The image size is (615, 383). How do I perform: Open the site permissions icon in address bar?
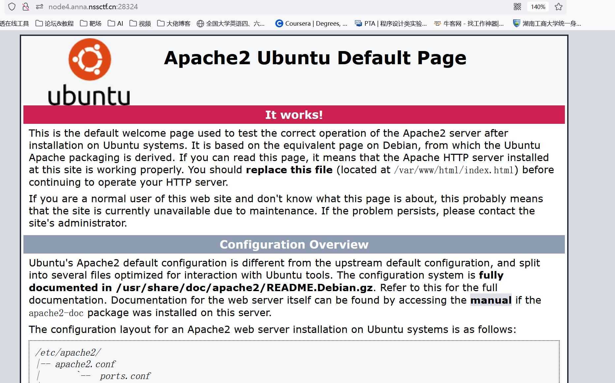40,7
